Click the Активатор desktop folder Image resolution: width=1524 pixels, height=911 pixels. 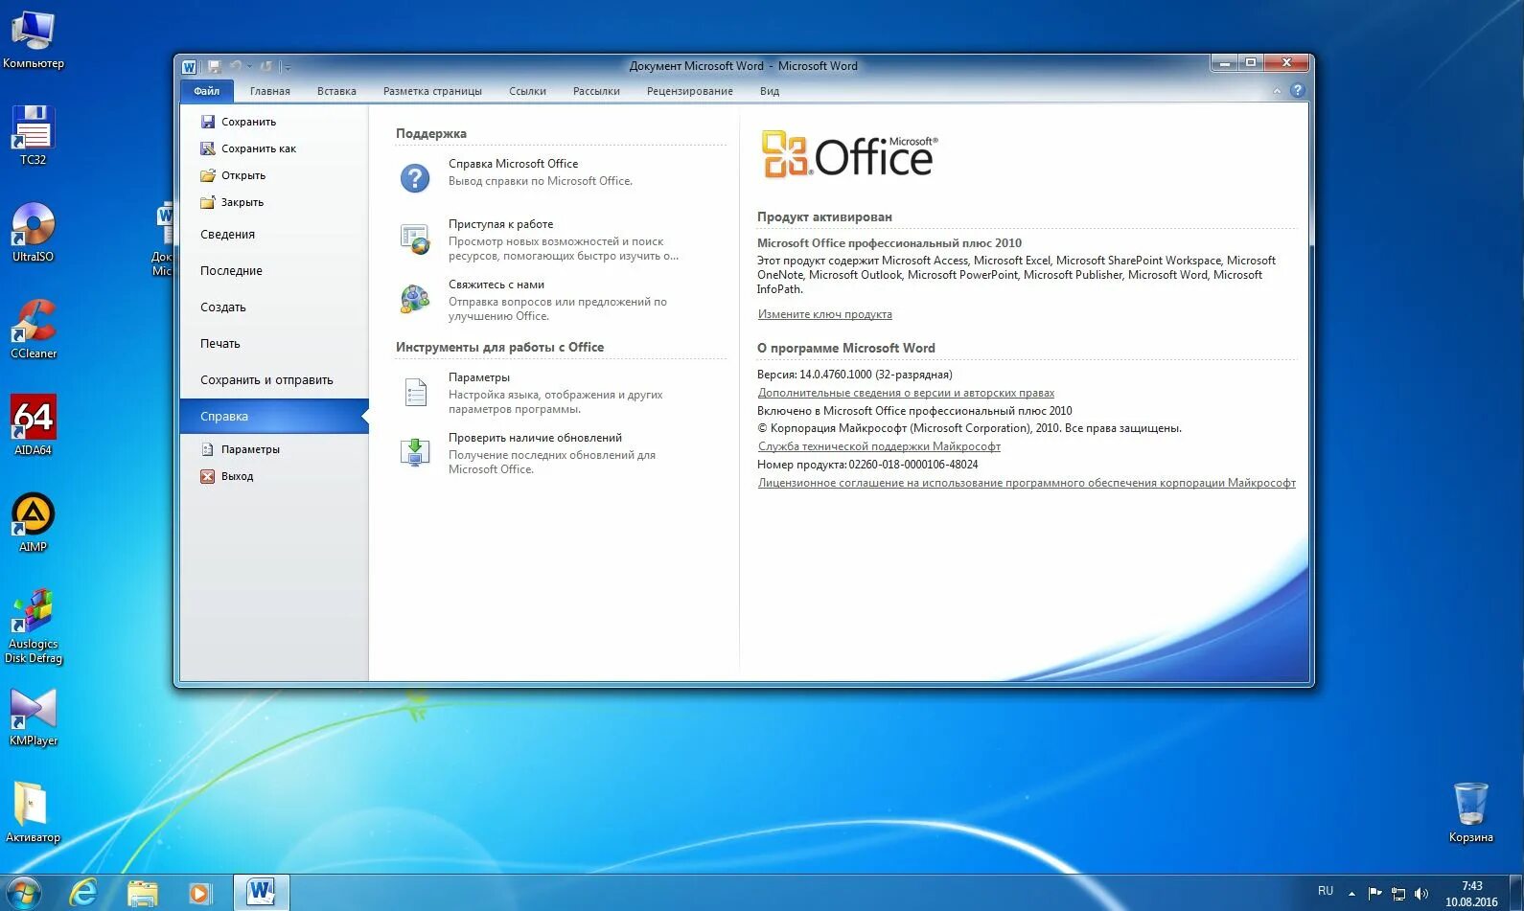click(x=34, y=812)
